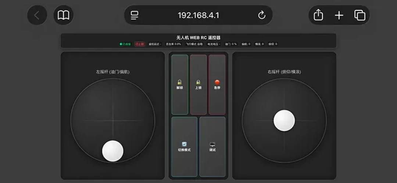Screen dimensions: 397x183
Task: Reload the page with the refresh icon
Action: [x=262, y=15]
